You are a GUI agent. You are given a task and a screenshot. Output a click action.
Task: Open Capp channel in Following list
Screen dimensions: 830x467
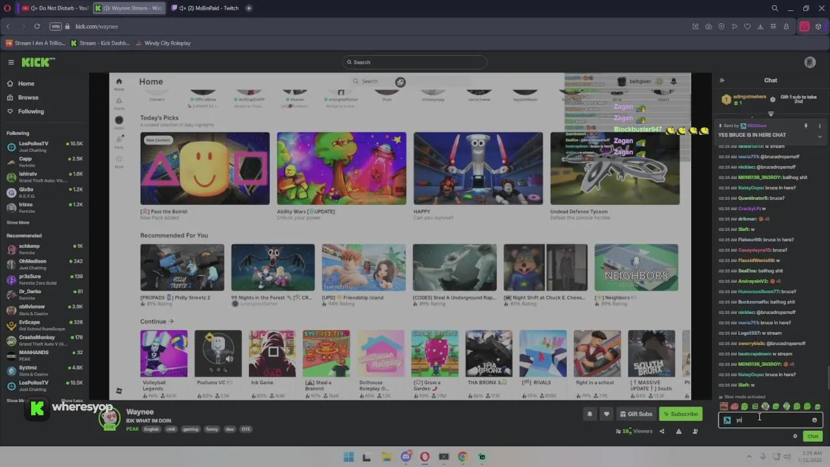coord(45,162)
